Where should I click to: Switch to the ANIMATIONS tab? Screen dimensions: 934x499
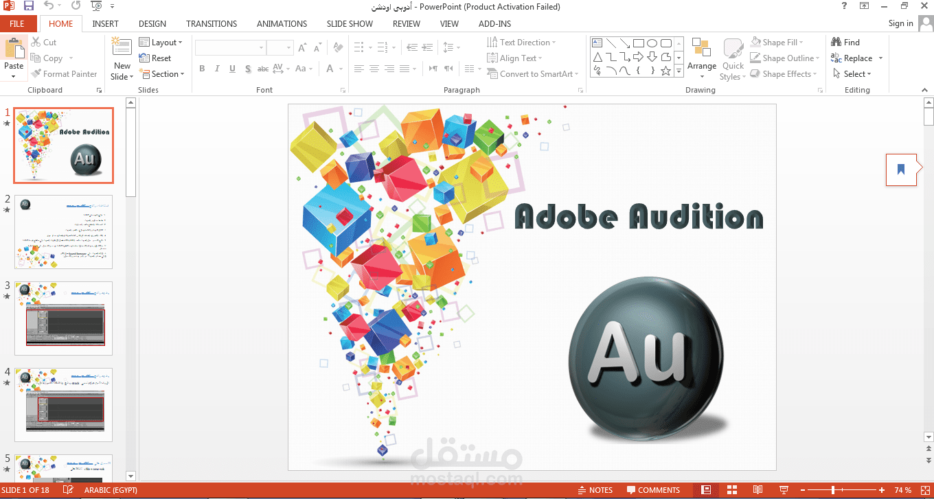tap(282, 24)
